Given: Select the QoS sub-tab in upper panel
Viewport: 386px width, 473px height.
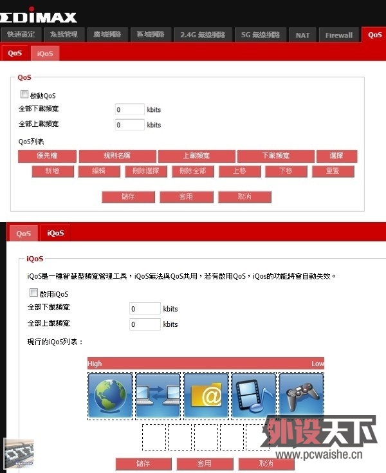Looking at the screenshot, I should tap(14, 53).
